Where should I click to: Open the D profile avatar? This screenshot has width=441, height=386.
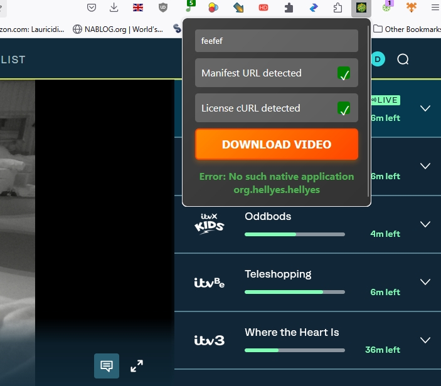pos(378,60)
